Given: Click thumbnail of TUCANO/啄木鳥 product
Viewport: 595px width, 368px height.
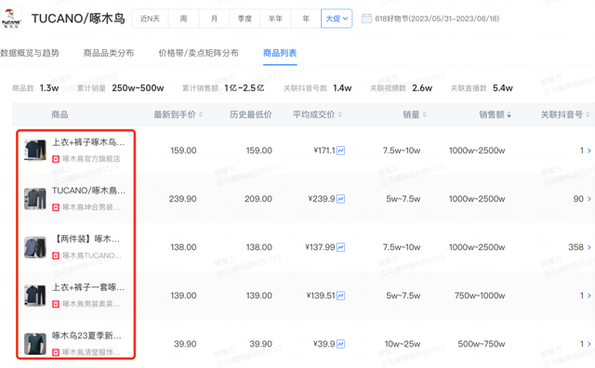Looking at the screenshot, I should coord(35,199).
